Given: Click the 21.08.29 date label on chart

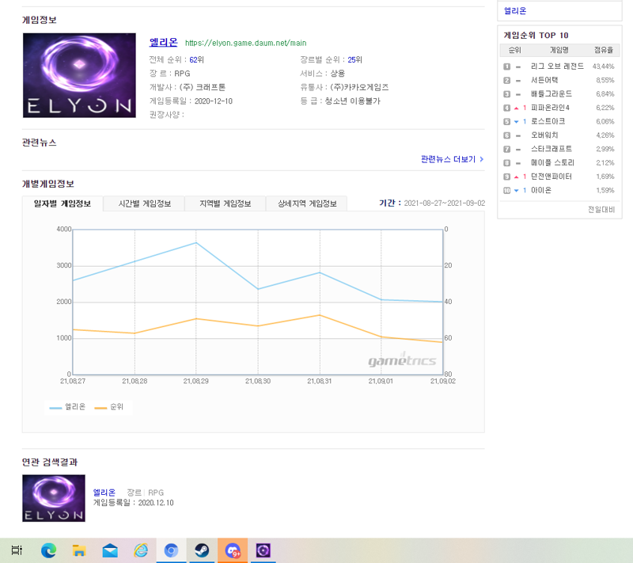Looking at the screenshot, I should [x=196, y=381].
